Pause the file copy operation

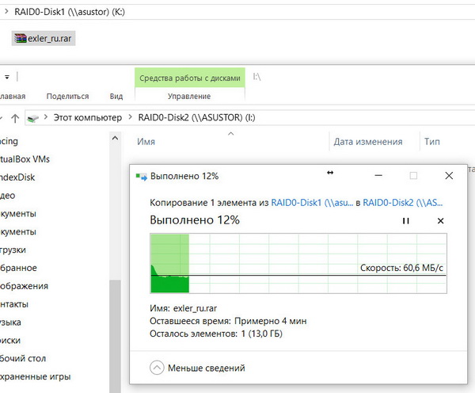(x=406, y=221)
